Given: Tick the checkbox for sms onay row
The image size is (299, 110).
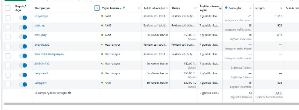Looking at the screenshot, I should click(8, 37).
